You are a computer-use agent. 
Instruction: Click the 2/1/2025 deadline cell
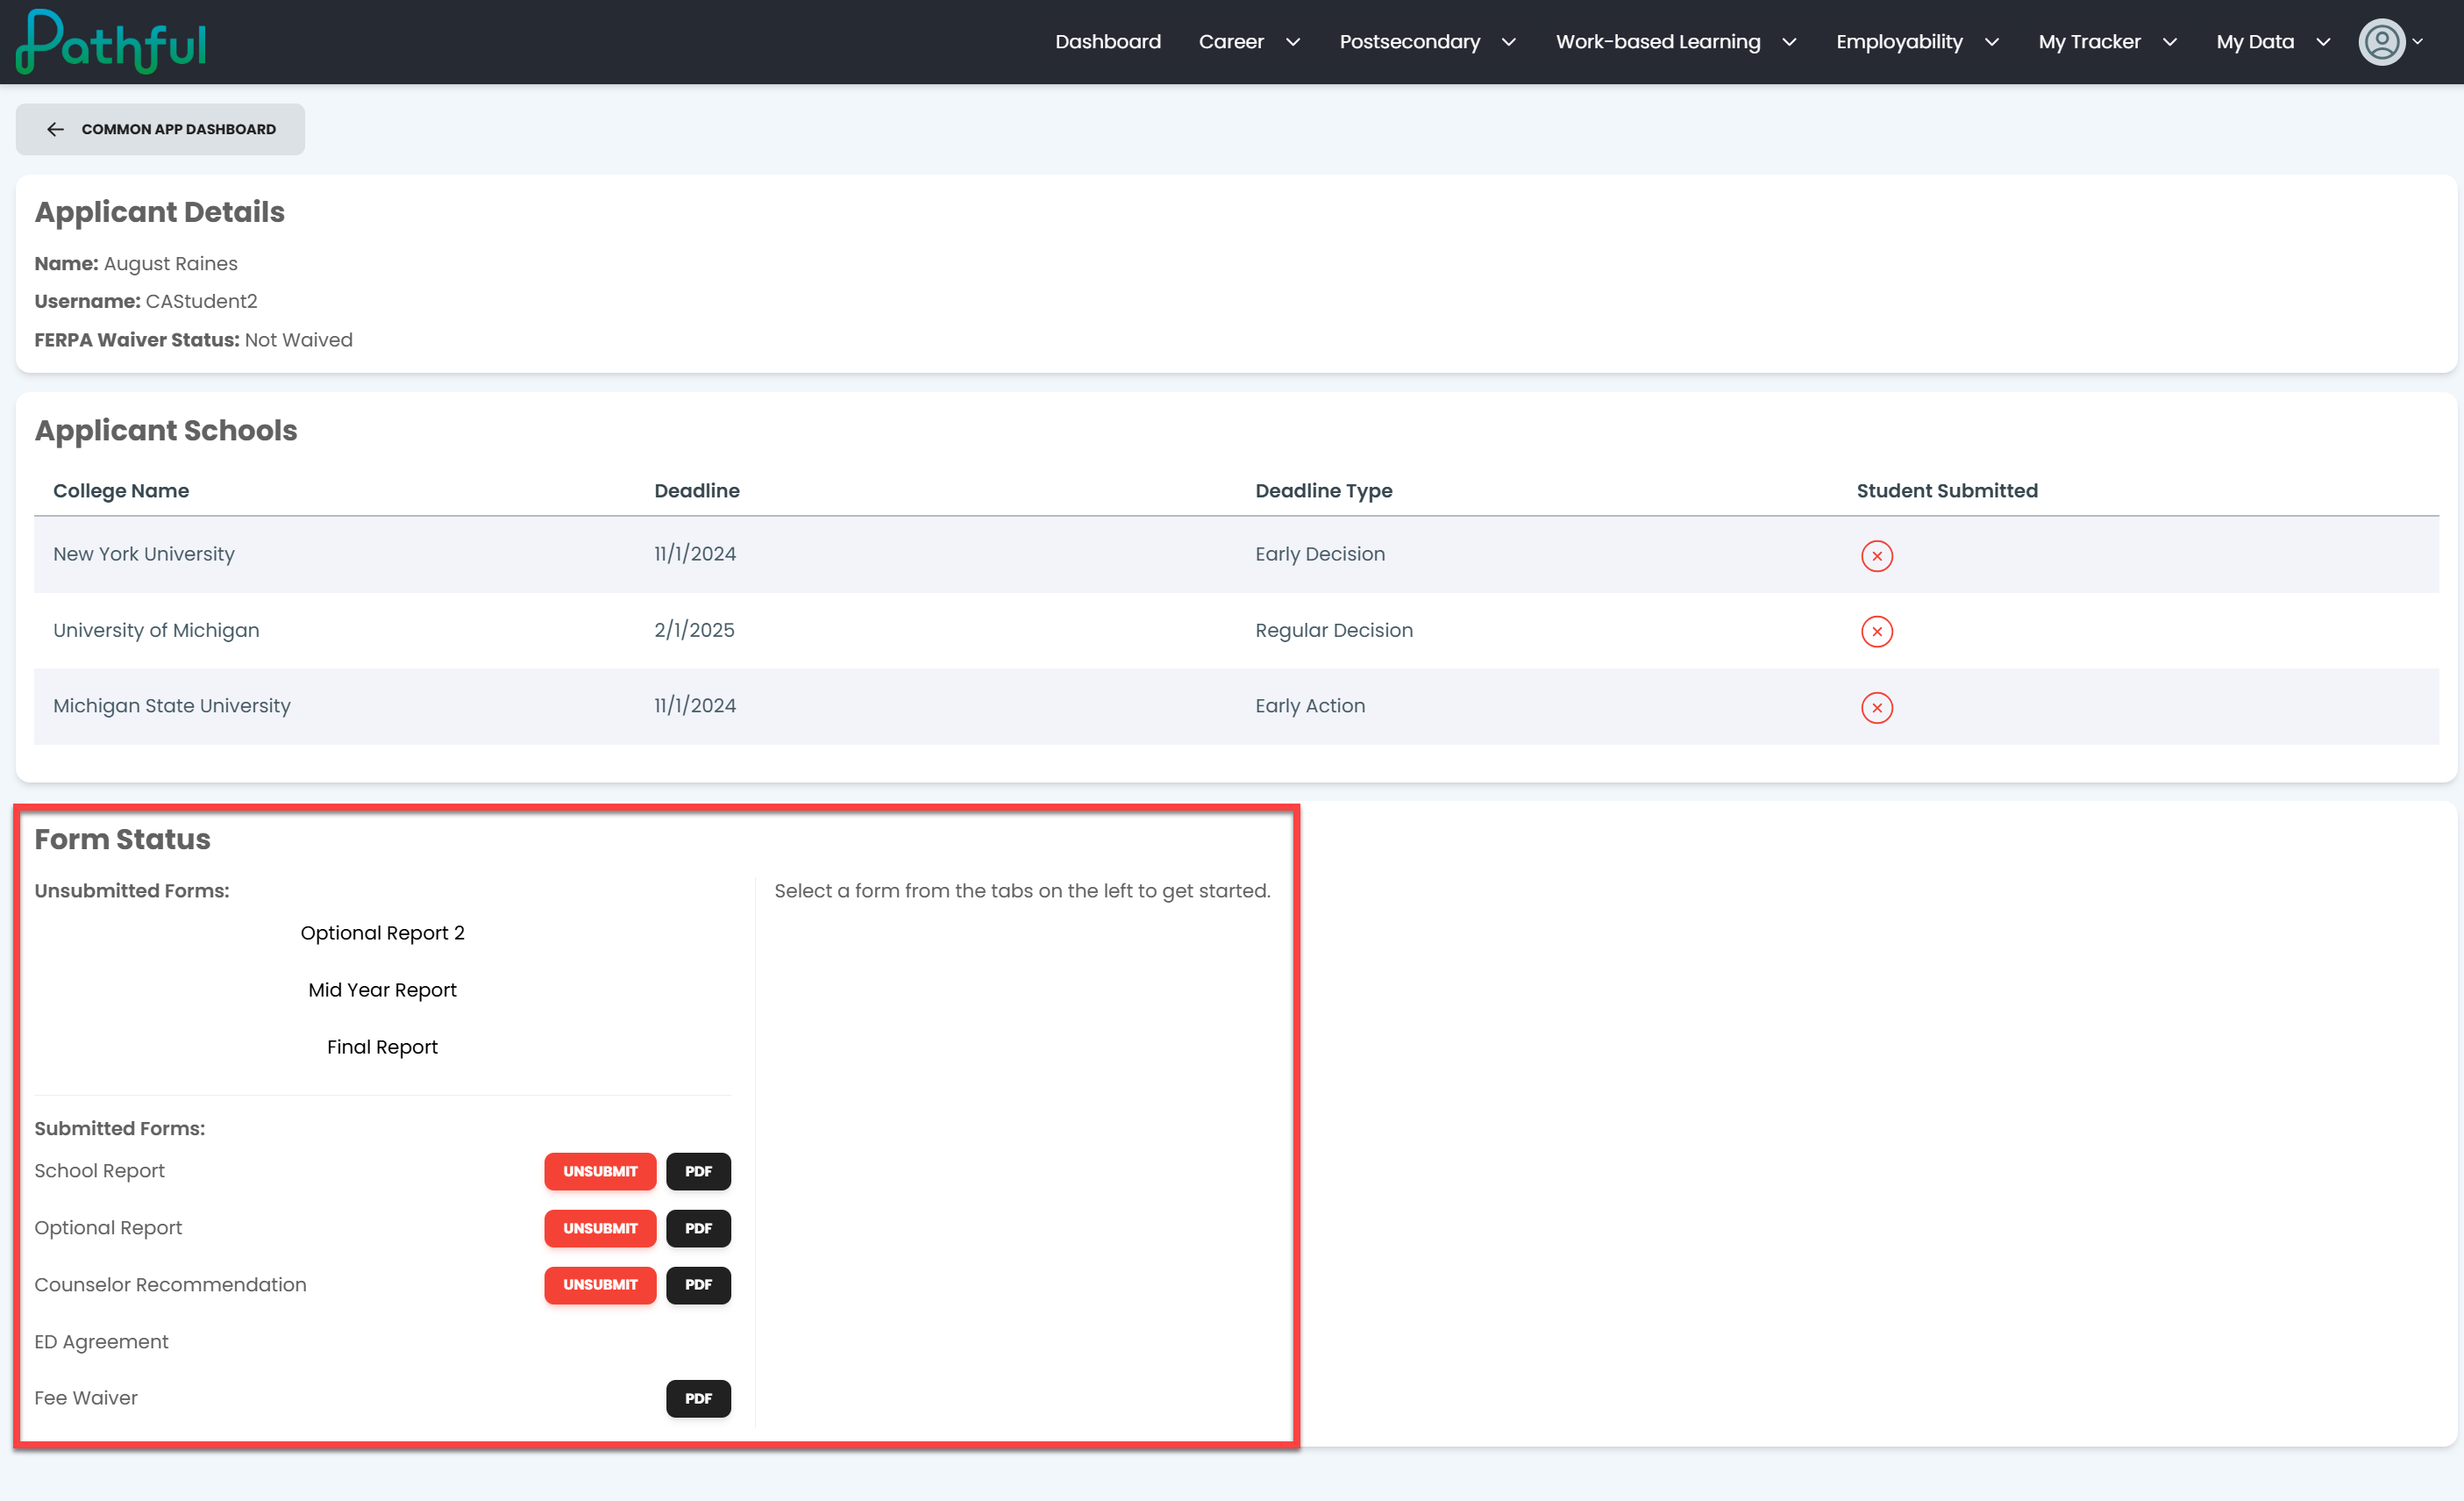(694, 631)
